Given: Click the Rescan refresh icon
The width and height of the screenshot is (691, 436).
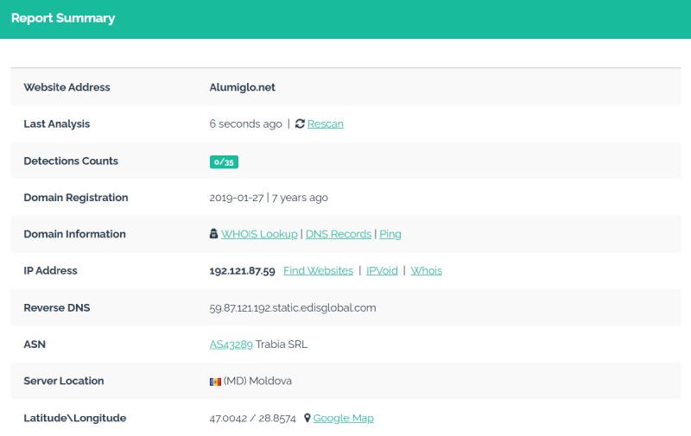Looking at the screenshot, I should coord(300,123).
